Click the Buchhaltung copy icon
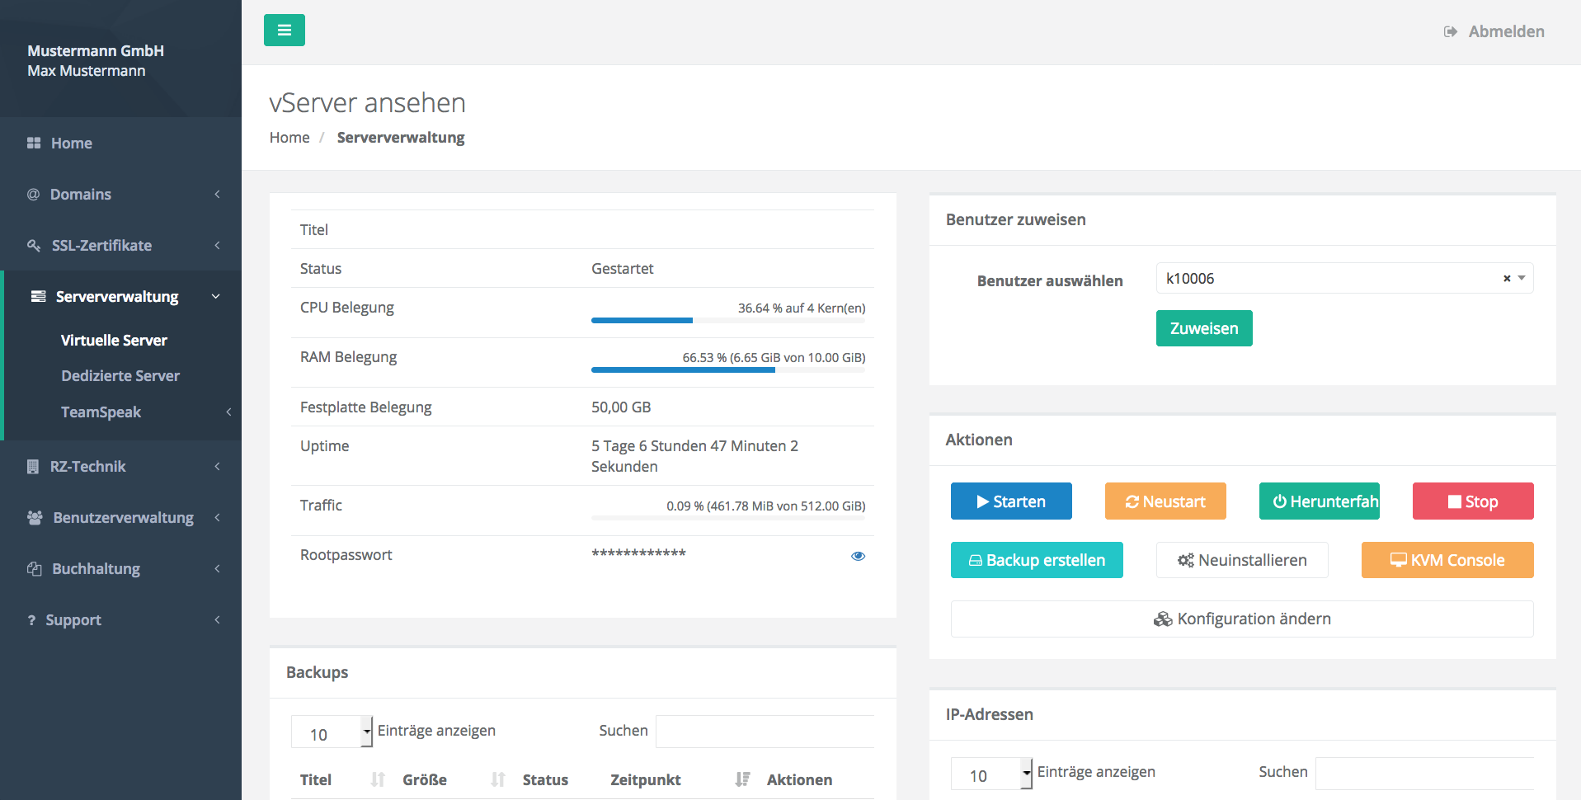The width and height of the screenshot is (1581, 800). [35, 568]
